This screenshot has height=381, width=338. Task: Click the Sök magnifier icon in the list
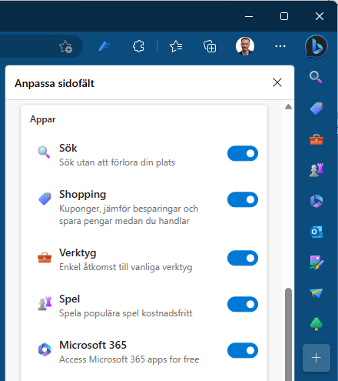pyautogui.click(x=44, y=152)
